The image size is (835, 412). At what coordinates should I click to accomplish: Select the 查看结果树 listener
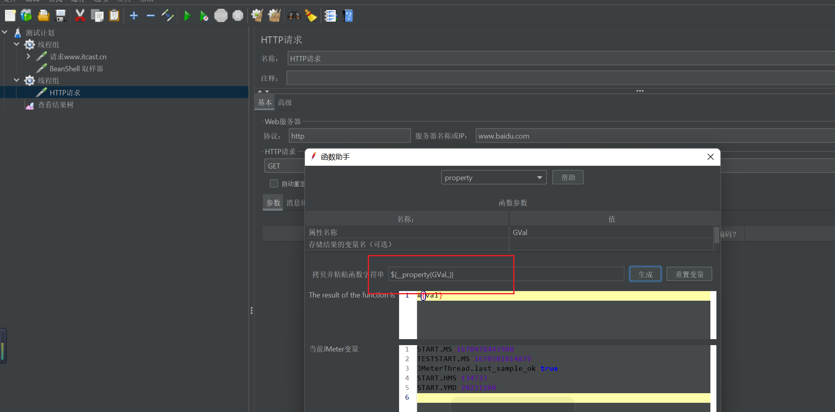coord(56,105)
